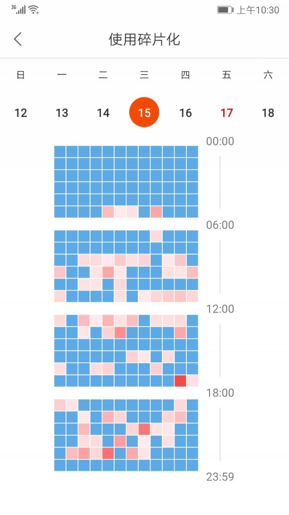Select Friday date 17 shown in red
289x515 pixels.
pos(226,113)
